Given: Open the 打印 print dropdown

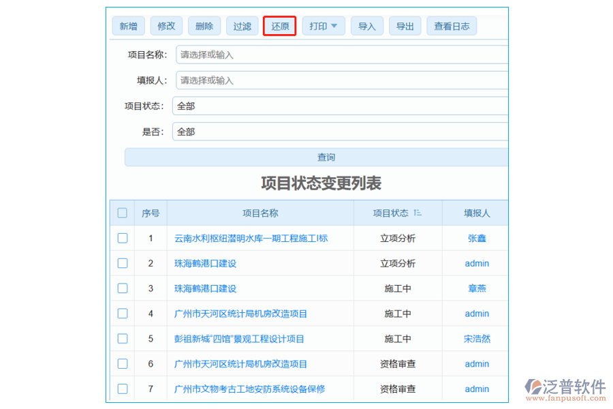Looking at the screenshot, I should pos(324,25).
